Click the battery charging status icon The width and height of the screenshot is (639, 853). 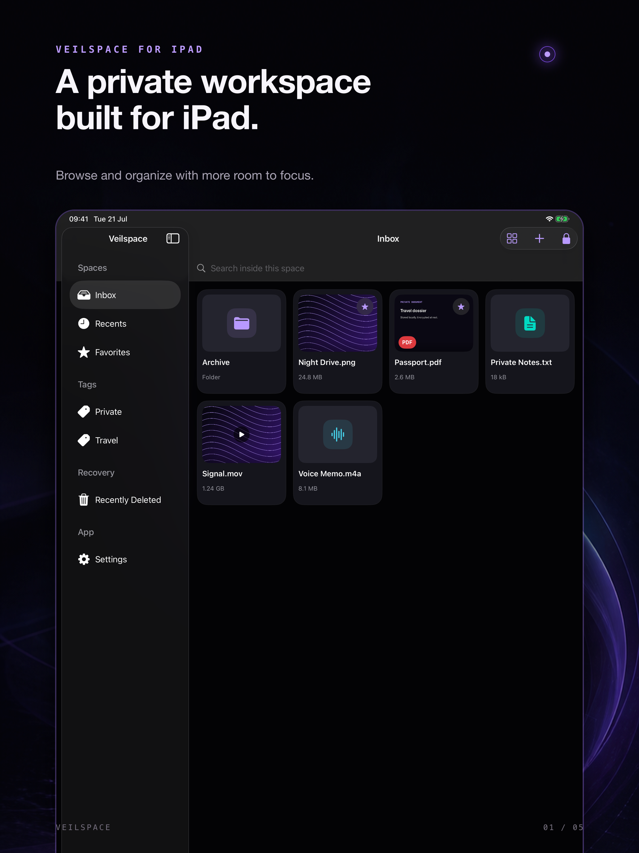coord(562,219)
